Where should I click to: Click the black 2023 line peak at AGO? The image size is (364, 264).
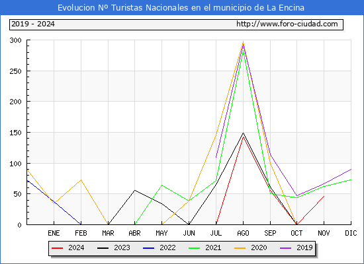[243, 133]
